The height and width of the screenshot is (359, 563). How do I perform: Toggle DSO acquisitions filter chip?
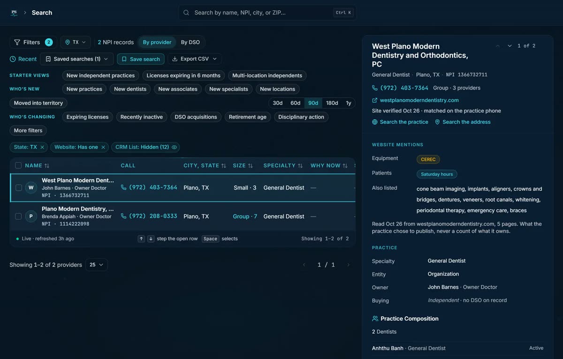(x=196, y=117)
